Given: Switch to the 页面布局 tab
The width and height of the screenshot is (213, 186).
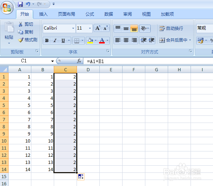Looking at the screenshot, I should pos(67,14).
